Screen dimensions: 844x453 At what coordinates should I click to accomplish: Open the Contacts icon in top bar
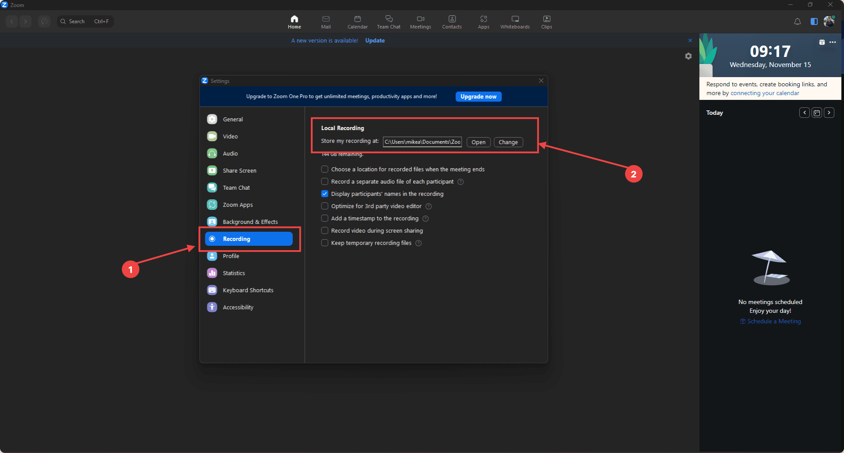click(x=452, y=21)
